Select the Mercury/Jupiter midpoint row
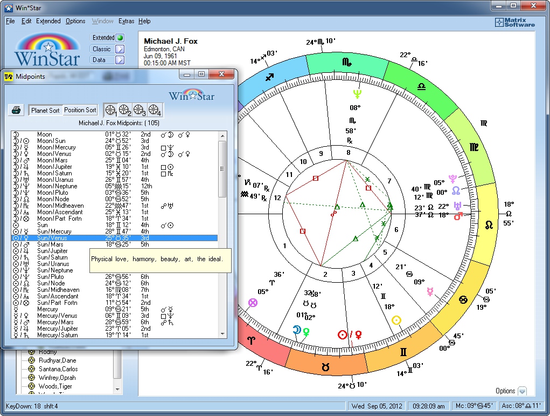 tap(115, 329)
